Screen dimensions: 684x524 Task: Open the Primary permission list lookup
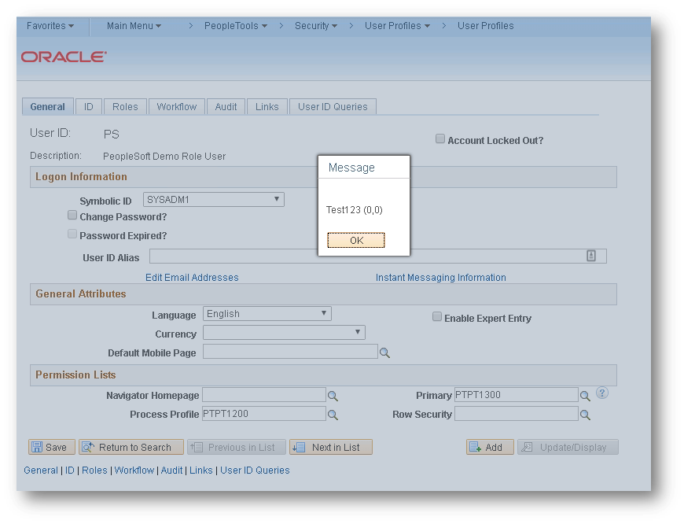585,396
